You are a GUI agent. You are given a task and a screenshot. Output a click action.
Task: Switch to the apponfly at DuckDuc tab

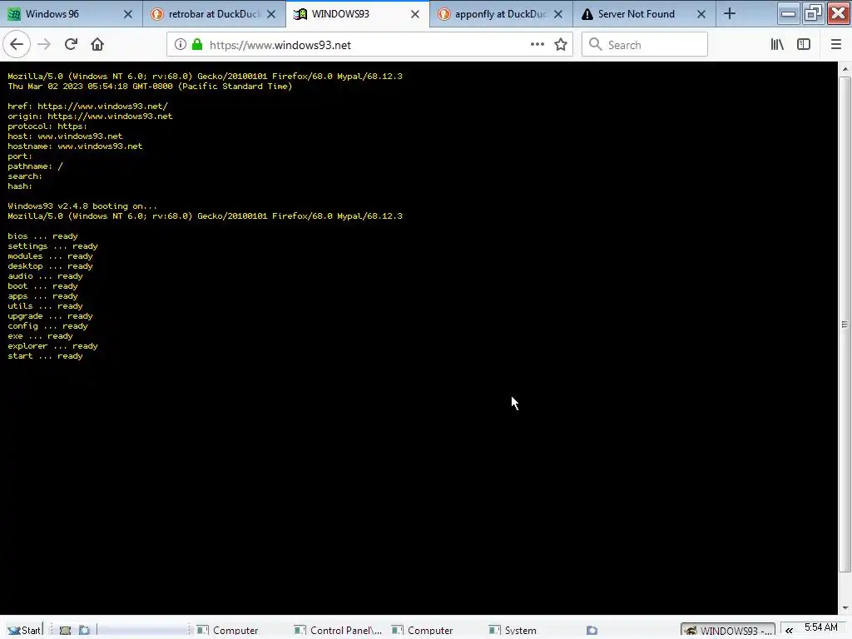[500, 14]
